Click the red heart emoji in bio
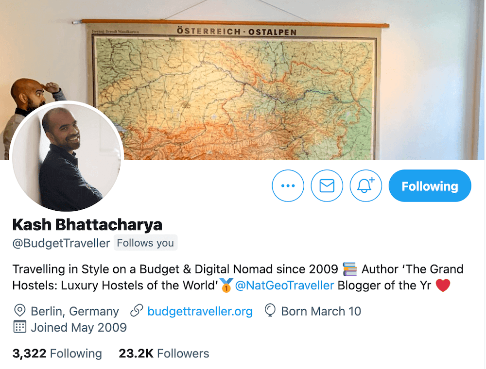 click(x=443, y=285)
